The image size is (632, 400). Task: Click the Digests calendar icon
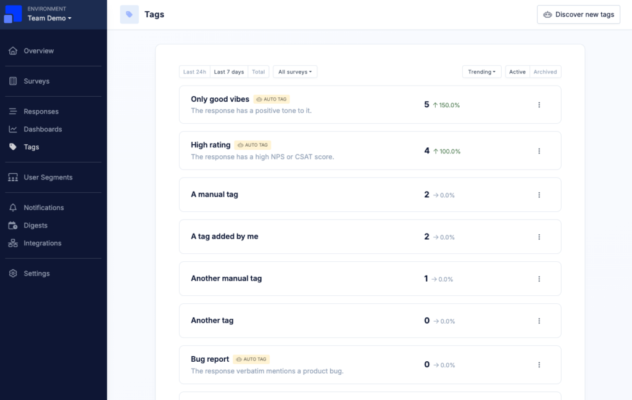click(13, 226)
